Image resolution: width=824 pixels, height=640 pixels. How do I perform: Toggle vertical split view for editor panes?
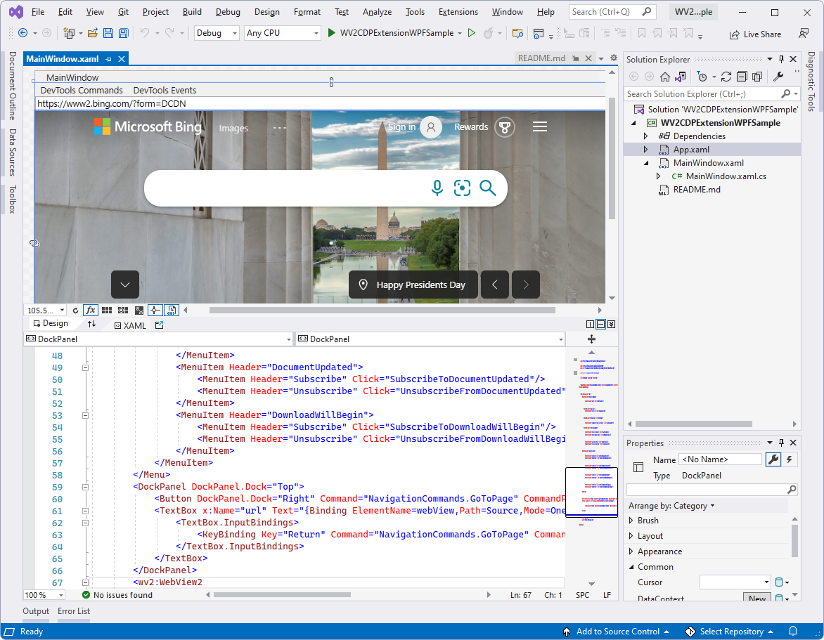pos(590,324)
